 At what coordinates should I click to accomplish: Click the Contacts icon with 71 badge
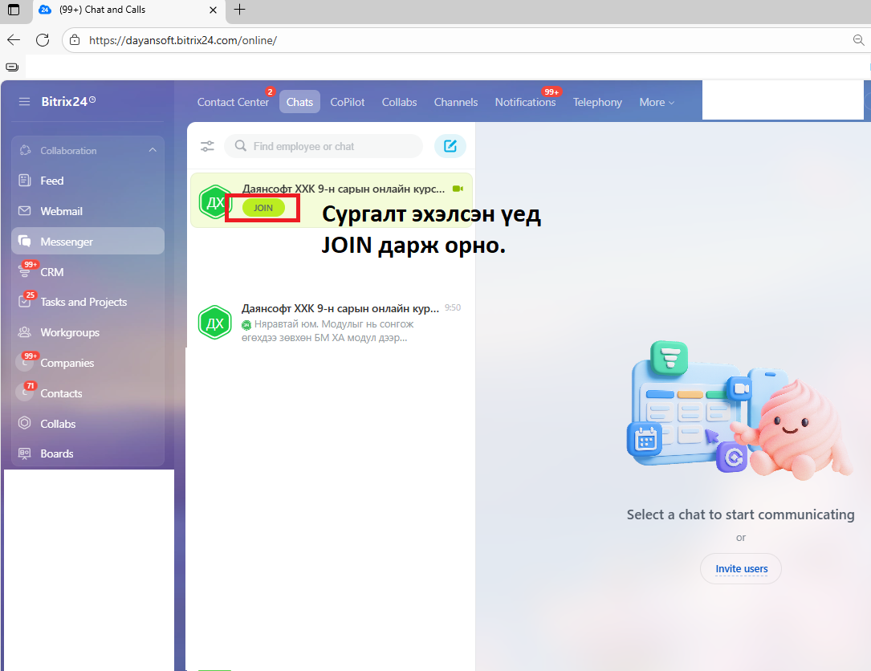pos(26,392)
